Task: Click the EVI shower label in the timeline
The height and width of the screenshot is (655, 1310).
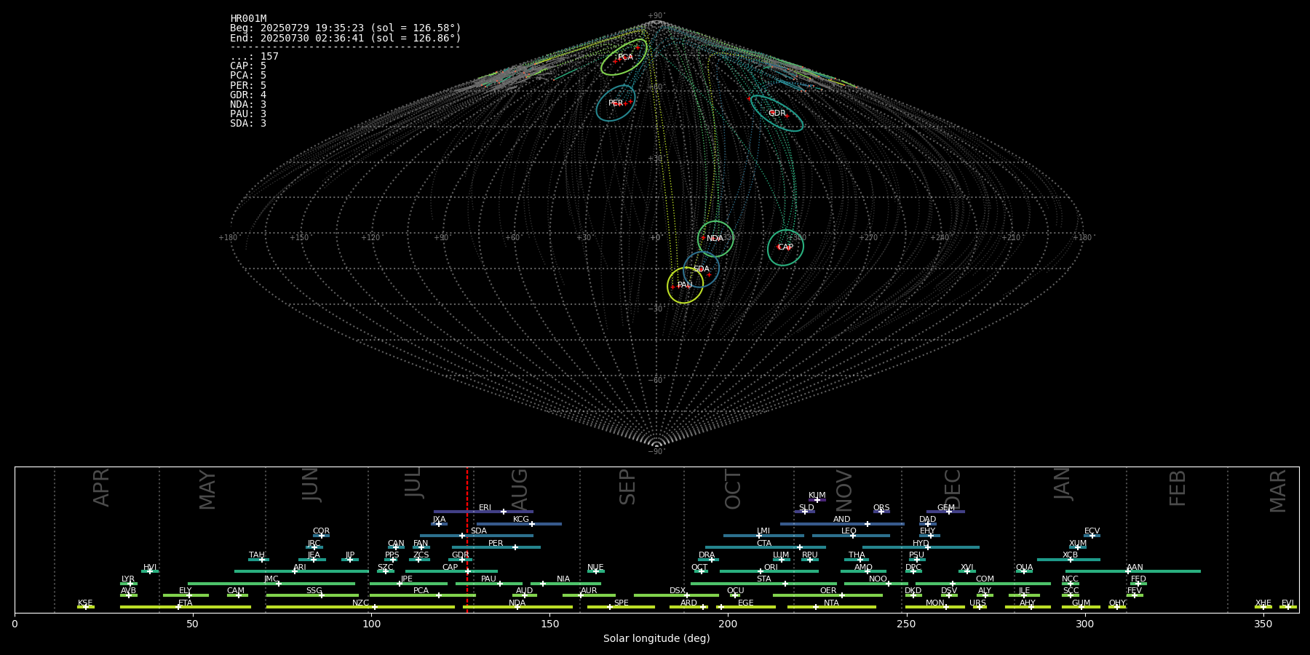Action: (x=1287, y=603)
